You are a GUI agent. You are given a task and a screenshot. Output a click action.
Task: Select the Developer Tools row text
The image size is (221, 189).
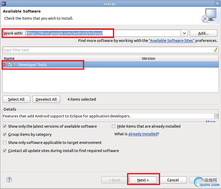tap(32, 64)
